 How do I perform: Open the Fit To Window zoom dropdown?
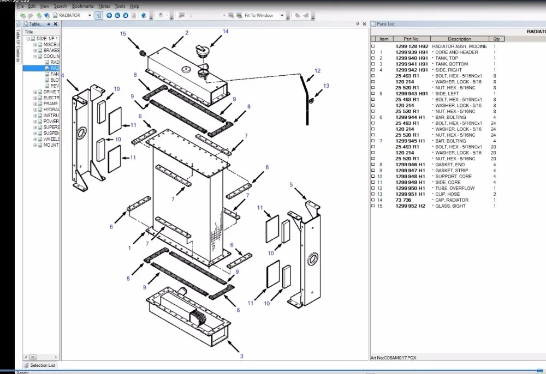click(282, 15)
